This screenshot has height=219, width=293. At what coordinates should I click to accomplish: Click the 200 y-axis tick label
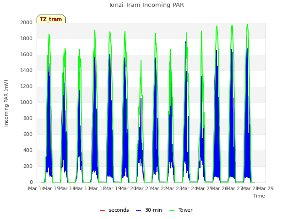pos(28,166)
